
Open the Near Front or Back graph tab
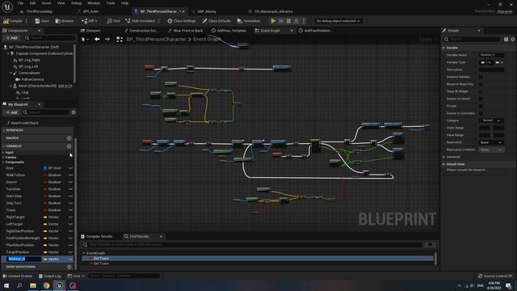click(185, 31)
